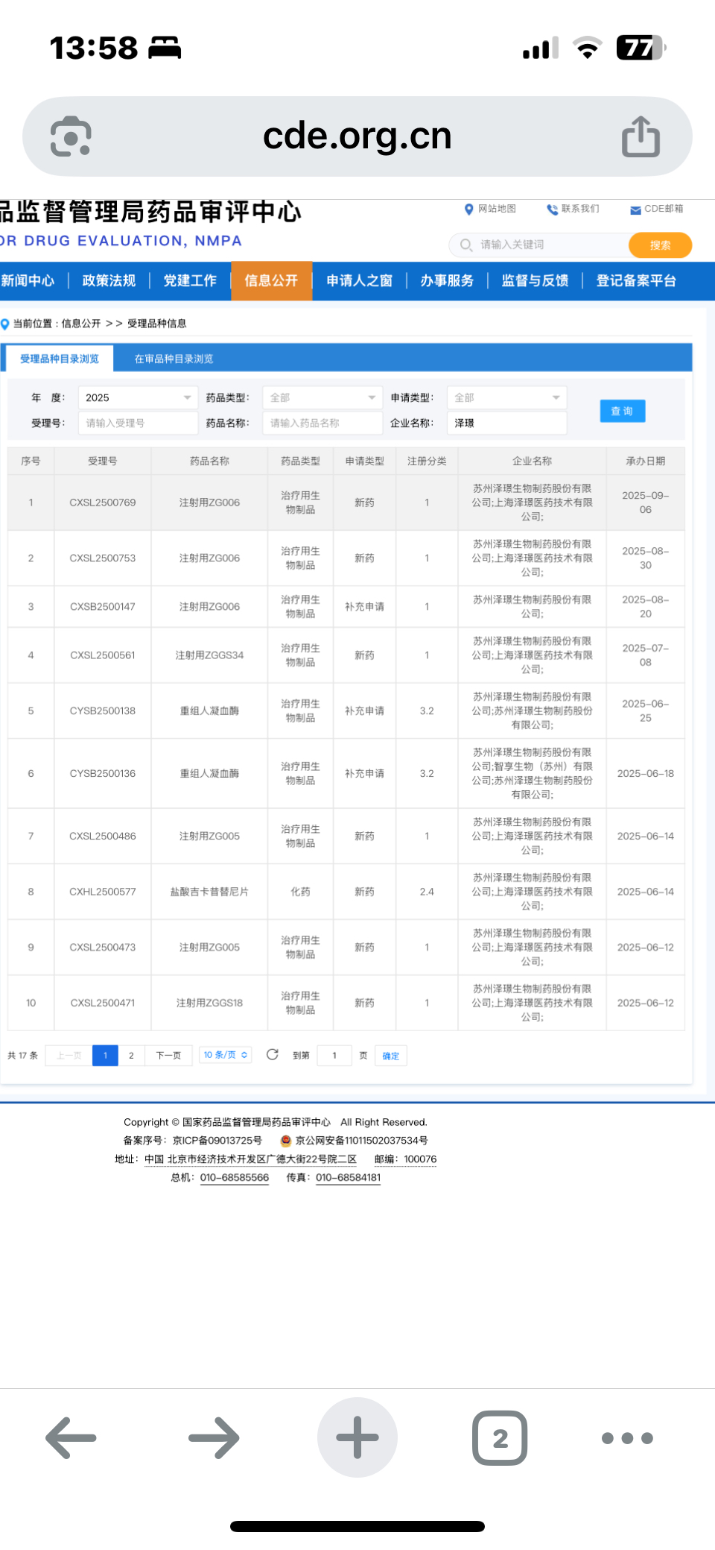The height and width of the screenshot is (1550, 715).
Task: Click the blue 查询 button
Action: coord(622,411)
